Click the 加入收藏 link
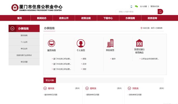The image size is (178, 104). [143, 6]
